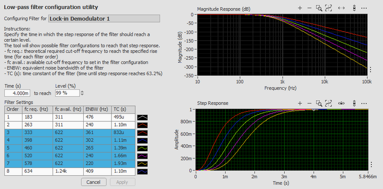This screenshot has height=189, width=383.
Task: Click the 183 fc req. cell
Action: pos(37,117)
